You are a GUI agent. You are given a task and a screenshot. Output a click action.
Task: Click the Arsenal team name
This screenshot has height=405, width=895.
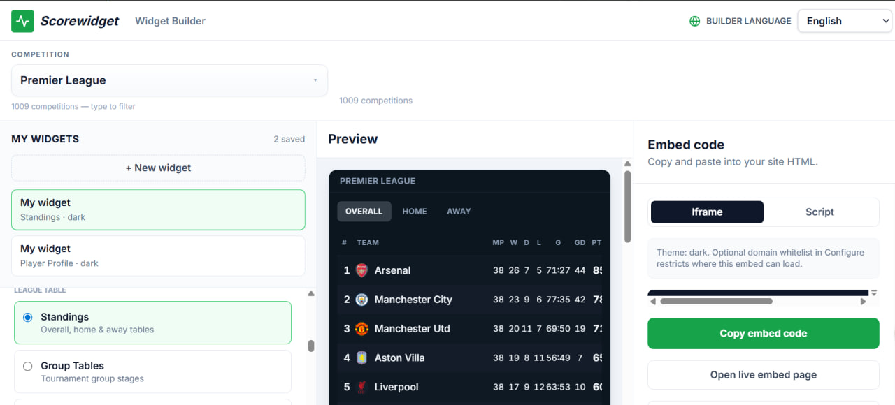click(x=392, y=270)
